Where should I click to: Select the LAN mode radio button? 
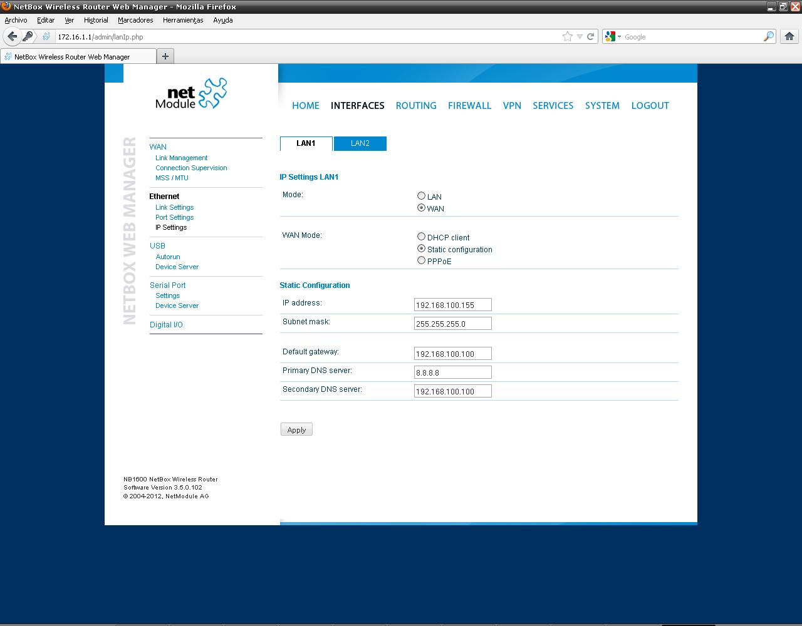pos(422,196)
